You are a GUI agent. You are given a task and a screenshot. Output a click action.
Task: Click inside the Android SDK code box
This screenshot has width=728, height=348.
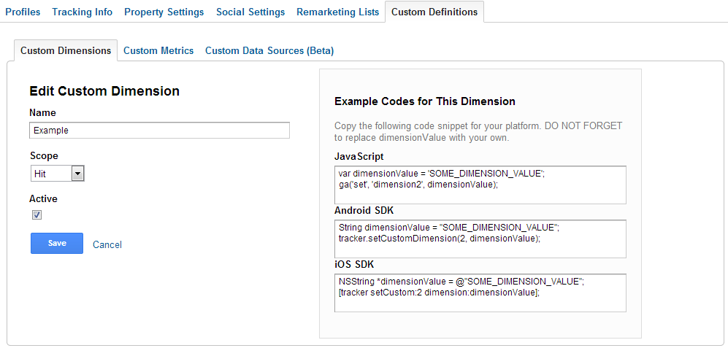pos(480,239)
